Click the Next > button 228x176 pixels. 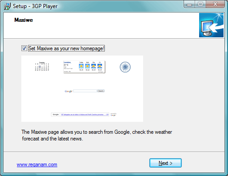pyautogui.click(x=165, y=163)
